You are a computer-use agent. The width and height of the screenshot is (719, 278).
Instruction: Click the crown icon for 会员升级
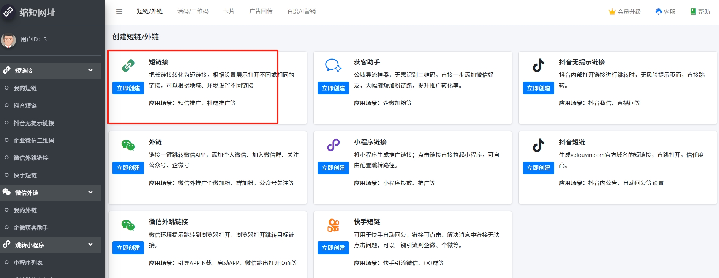(612, 12)
